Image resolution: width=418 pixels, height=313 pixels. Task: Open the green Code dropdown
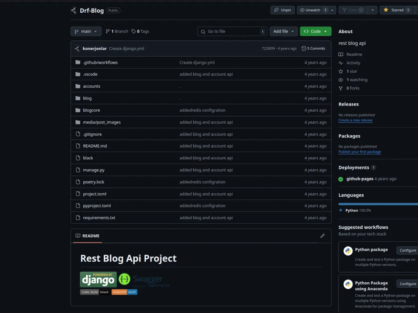tap(315, 31)
